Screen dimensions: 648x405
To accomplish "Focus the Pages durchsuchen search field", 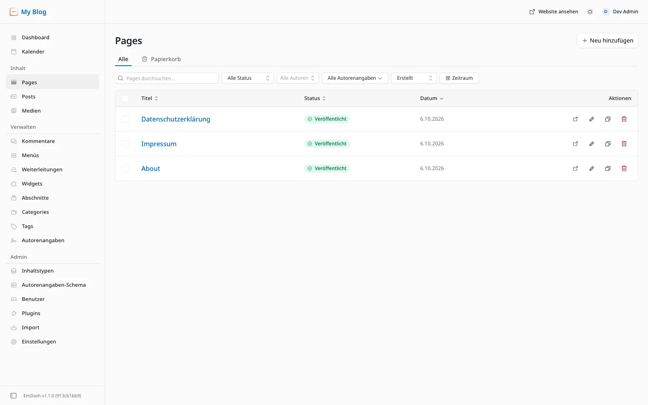I will 167,78.
